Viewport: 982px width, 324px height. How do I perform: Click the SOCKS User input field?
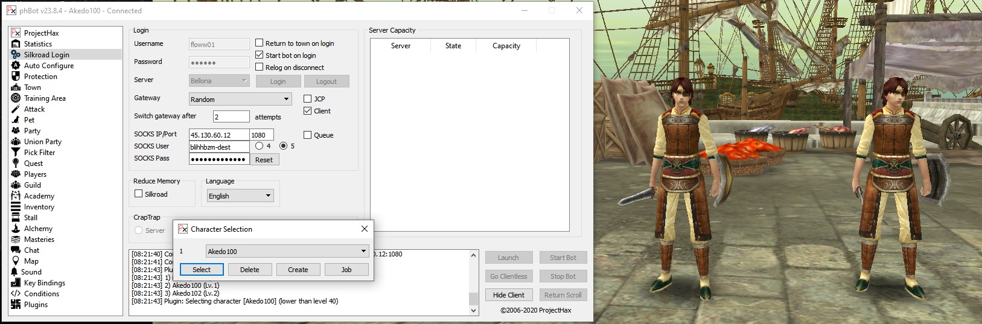(218, 147)
